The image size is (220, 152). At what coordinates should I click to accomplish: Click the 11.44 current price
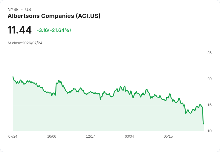coord(19,30)
